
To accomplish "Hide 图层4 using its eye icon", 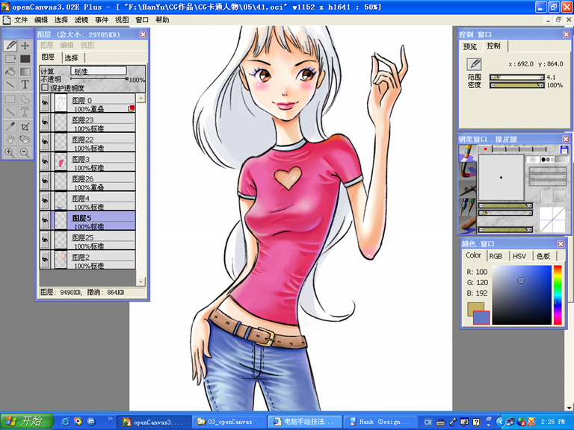I will 45,201.
